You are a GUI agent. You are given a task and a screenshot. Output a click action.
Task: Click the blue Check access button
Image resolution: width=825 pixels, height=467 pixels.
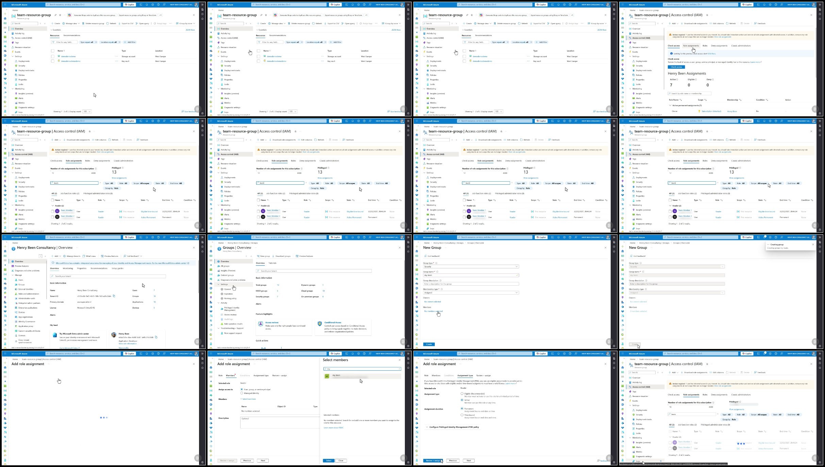676,67
